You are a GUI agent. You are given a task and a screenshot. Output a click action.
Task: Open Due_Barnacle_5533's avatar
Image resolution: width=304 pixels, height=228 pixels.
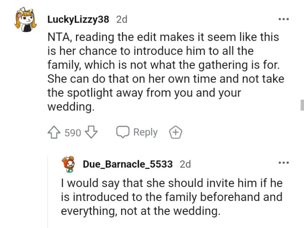point(69,165)
